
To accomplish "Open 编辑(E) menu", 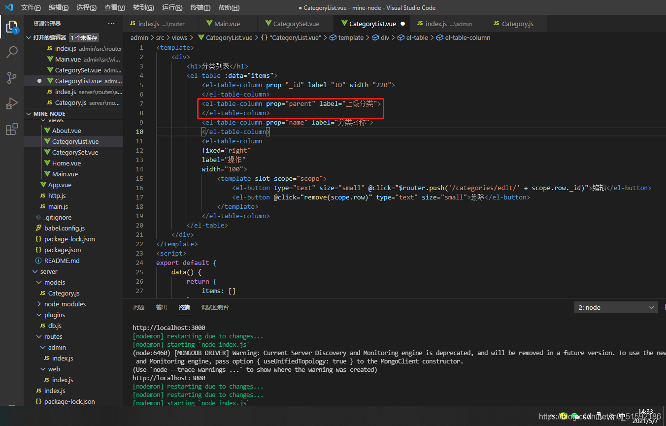I will [59, 8].
